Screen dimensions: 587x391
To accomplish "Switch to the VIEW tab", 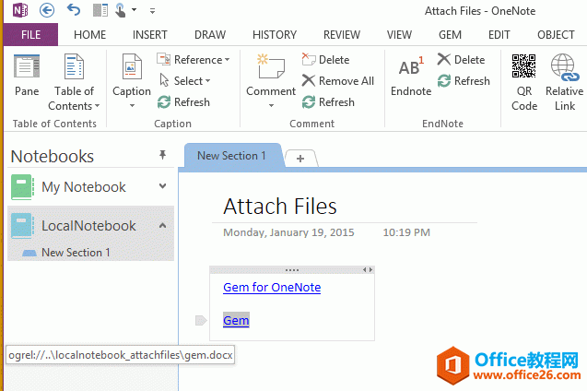I will [x=399, y=35].
